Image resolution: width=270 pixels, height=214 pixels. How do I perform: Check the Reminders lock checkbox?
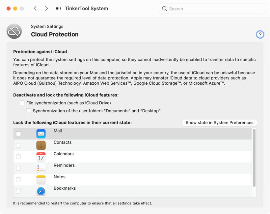tap(18, 168)
